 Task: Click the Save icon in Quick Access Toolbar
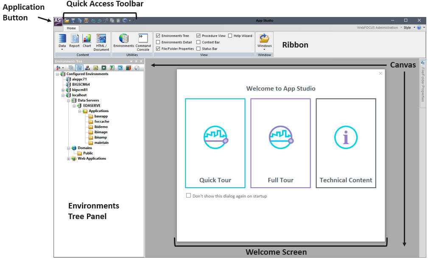pos(73,20)
